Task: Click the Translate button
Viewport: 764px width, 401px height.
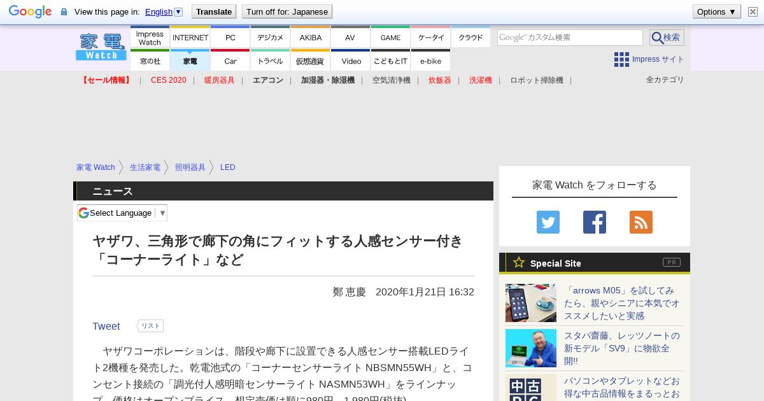Action: (x=214, y=11)
